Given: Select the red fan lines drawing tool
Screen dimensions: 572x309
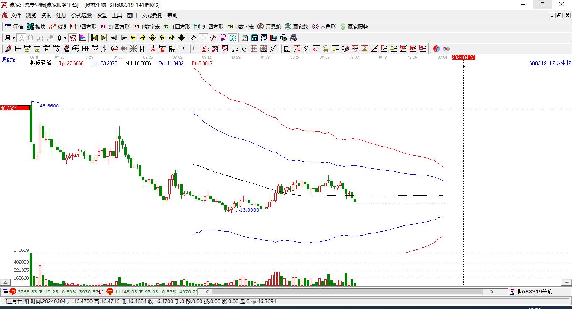Looking at the screenshot, I should click(x=206, y=49).
